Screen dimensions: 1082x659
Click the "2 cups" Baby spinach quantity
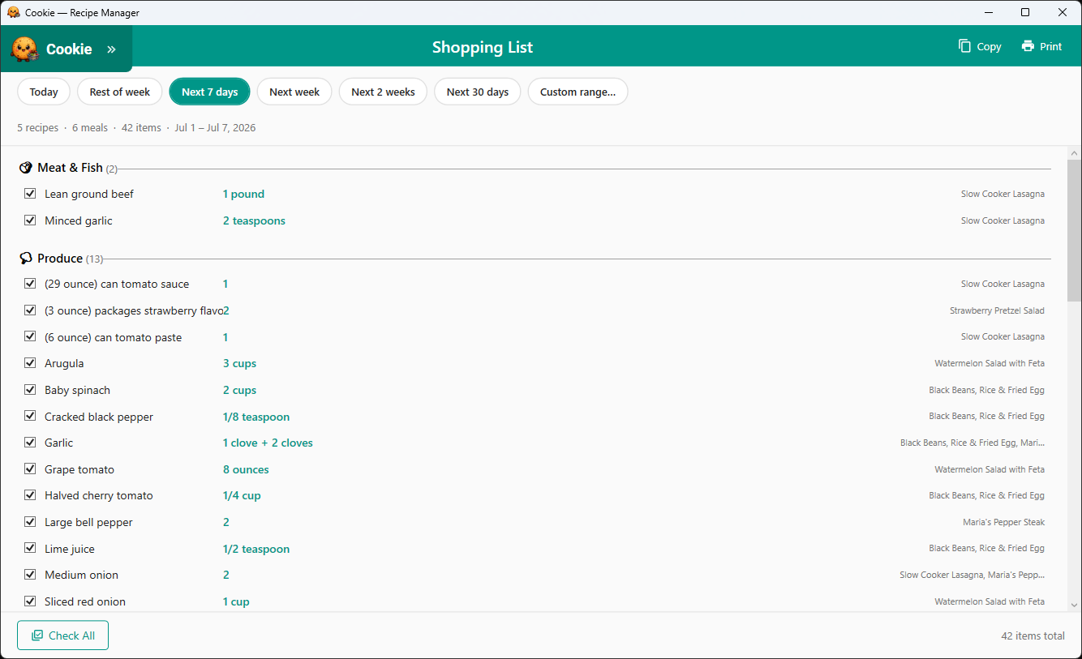[239, 391]
